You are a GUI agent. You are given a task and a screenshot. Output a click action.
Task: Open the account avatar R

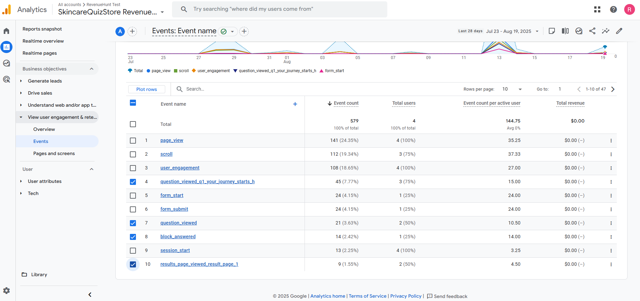point(629,9)
